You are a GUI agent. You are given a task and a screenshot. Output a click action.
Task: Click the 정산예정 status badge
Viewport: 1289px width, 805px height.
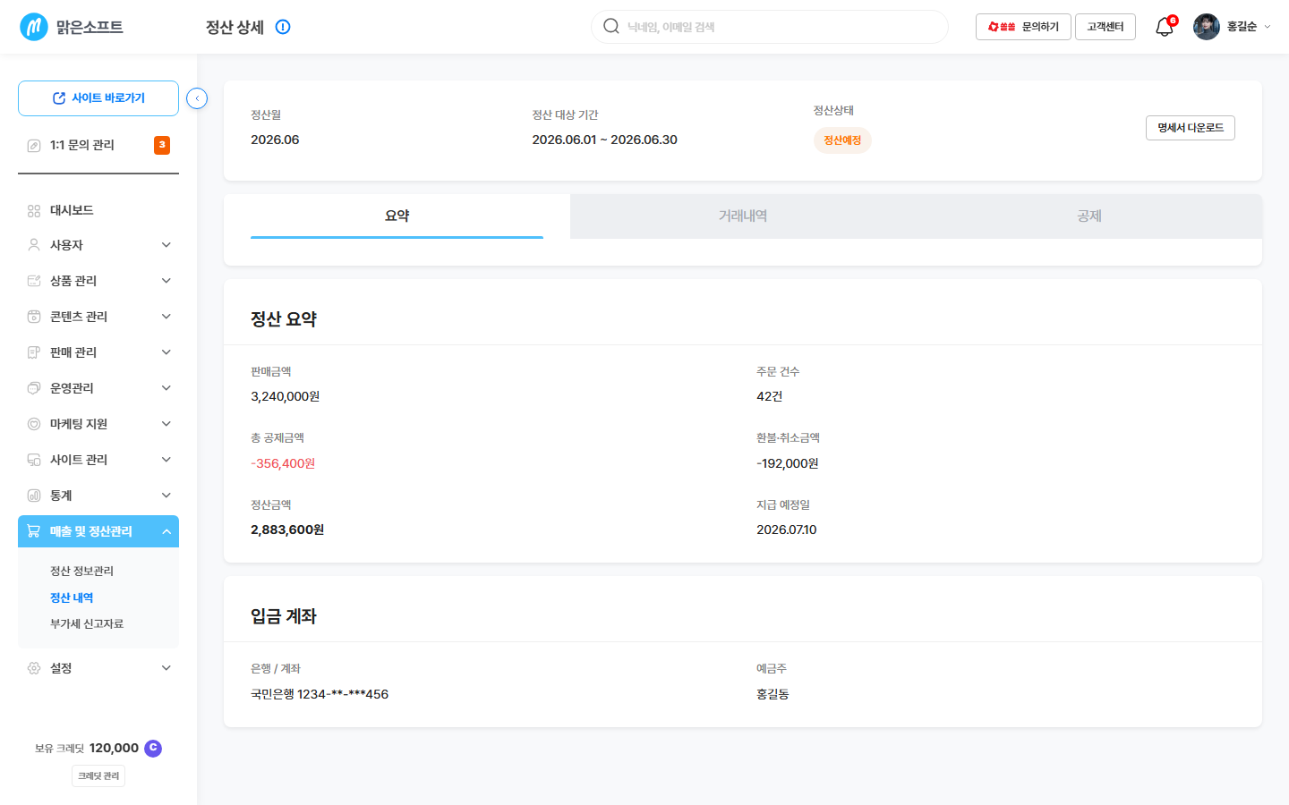coord(842,140)
